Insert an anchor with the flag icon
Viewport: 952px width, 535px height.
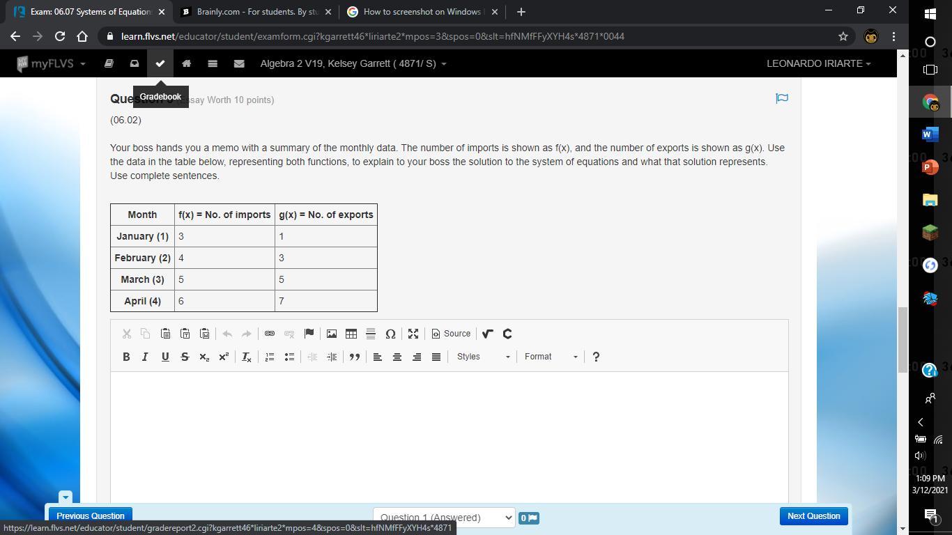point(309,334)
